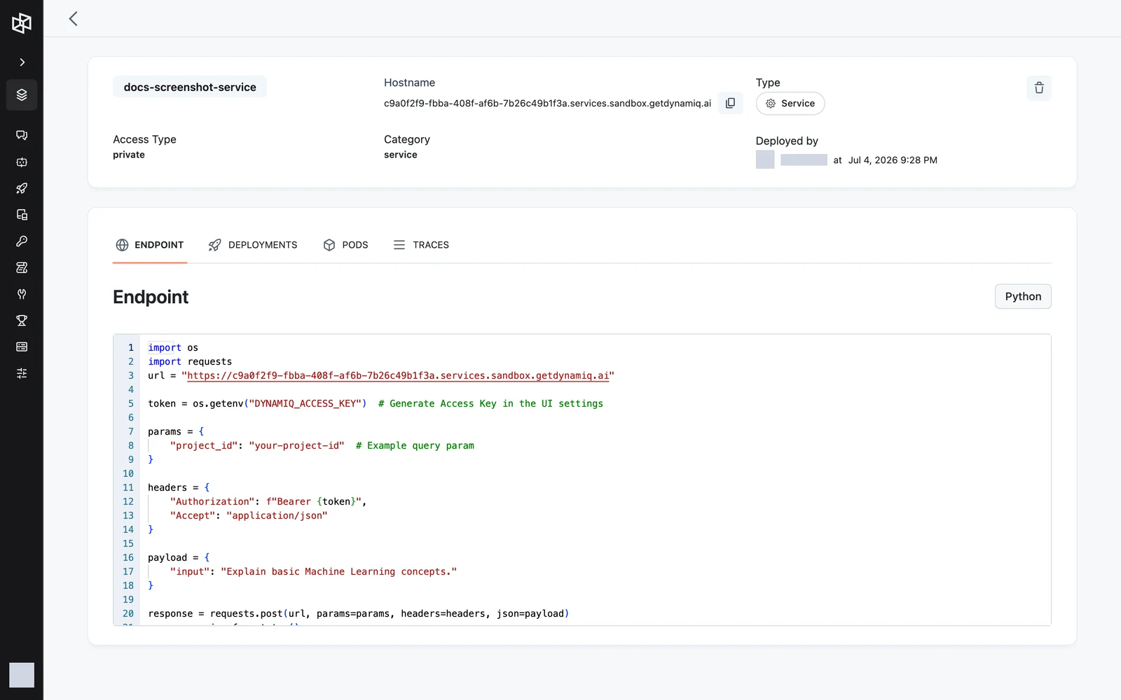Open the stacked layers sidebar icon
Image resolution: width=1121 pixels, height=700 pixels.
tap(22, 94)
